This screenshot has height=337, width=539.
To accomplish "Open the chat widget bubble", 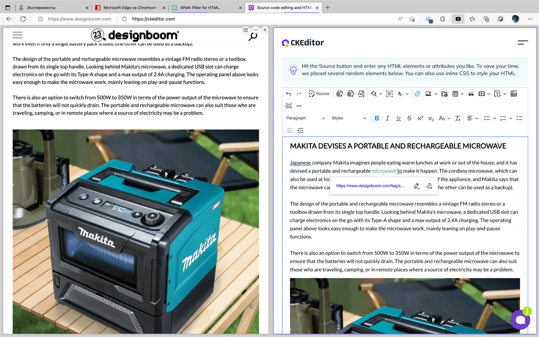I will [520, 319].
